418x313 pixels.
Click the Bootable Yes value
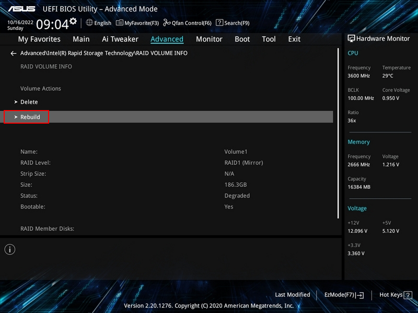click(x=229, y=207)
